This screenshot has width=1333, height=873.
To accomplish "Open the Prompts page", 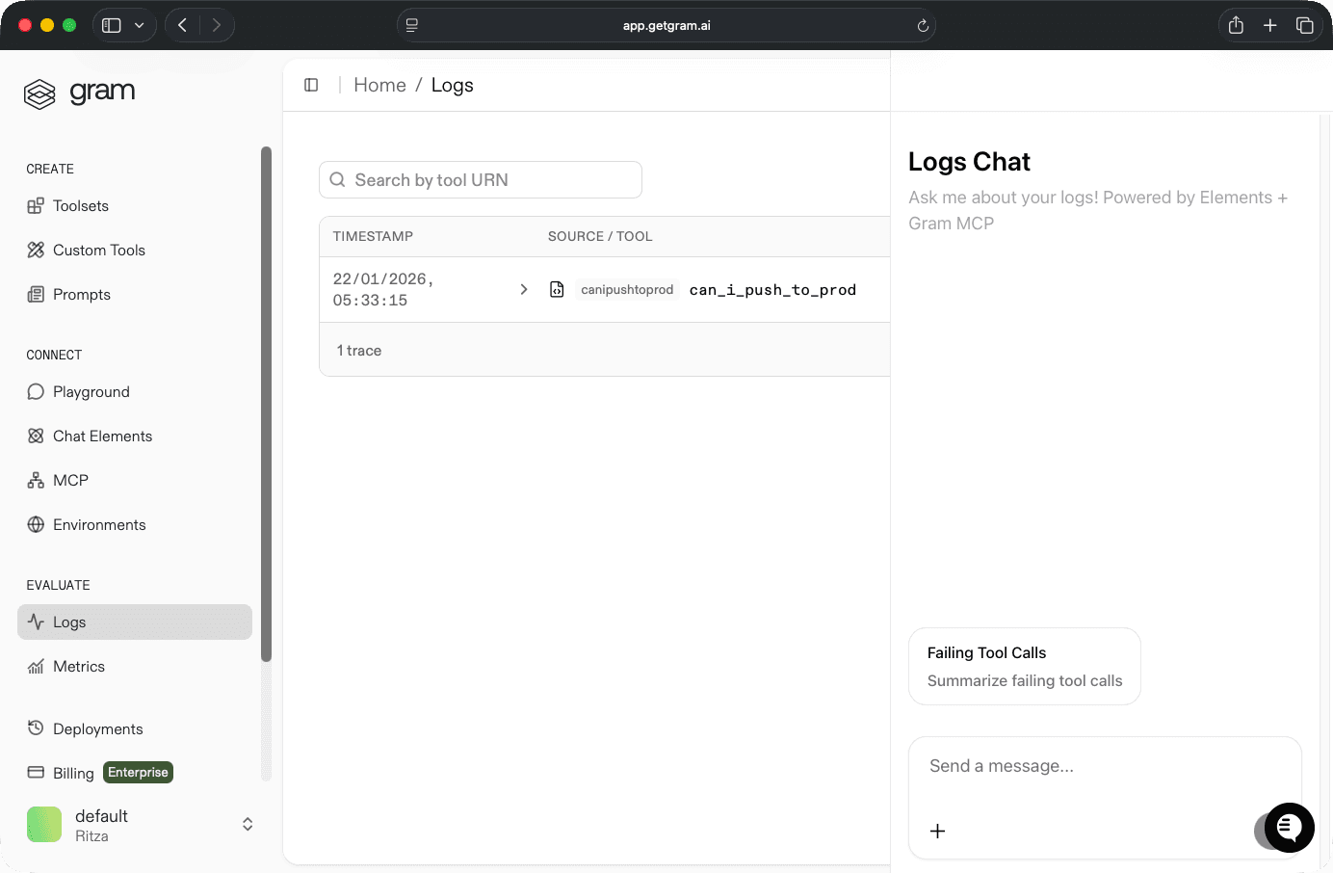I will pos(81,294).
